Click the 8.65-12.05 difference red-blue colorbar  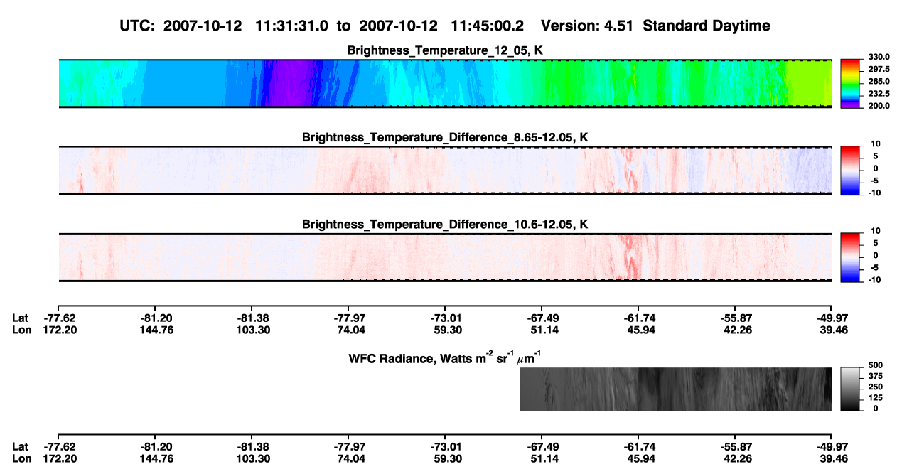(x=851, y=170)
